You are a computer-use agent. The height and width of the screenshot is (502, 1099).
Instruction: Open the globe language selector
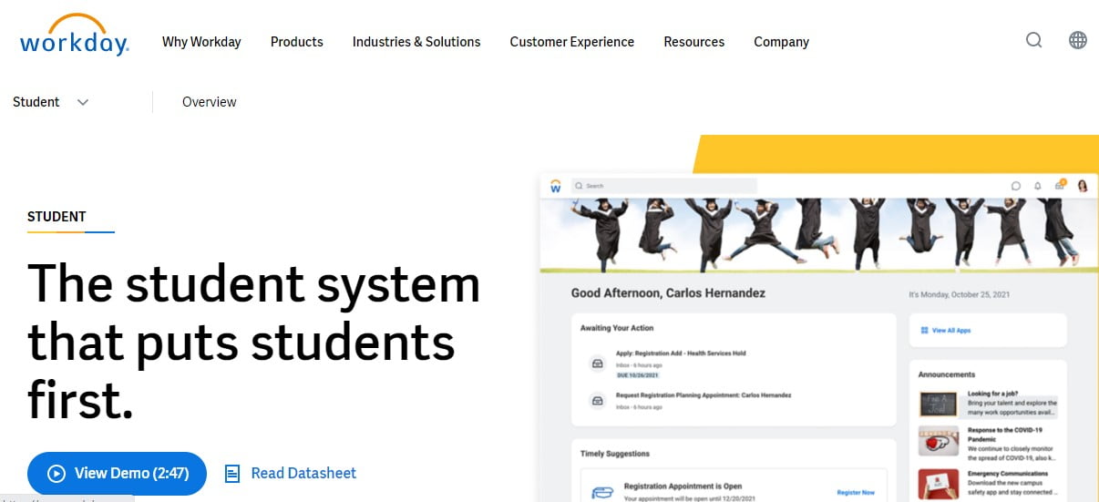[x=1078, y=40]
